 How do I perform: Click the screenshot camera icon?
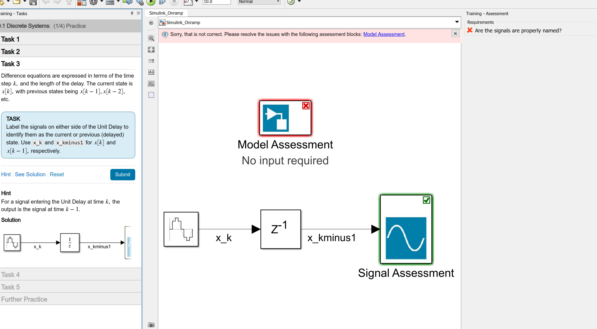[x=151, y=324]
